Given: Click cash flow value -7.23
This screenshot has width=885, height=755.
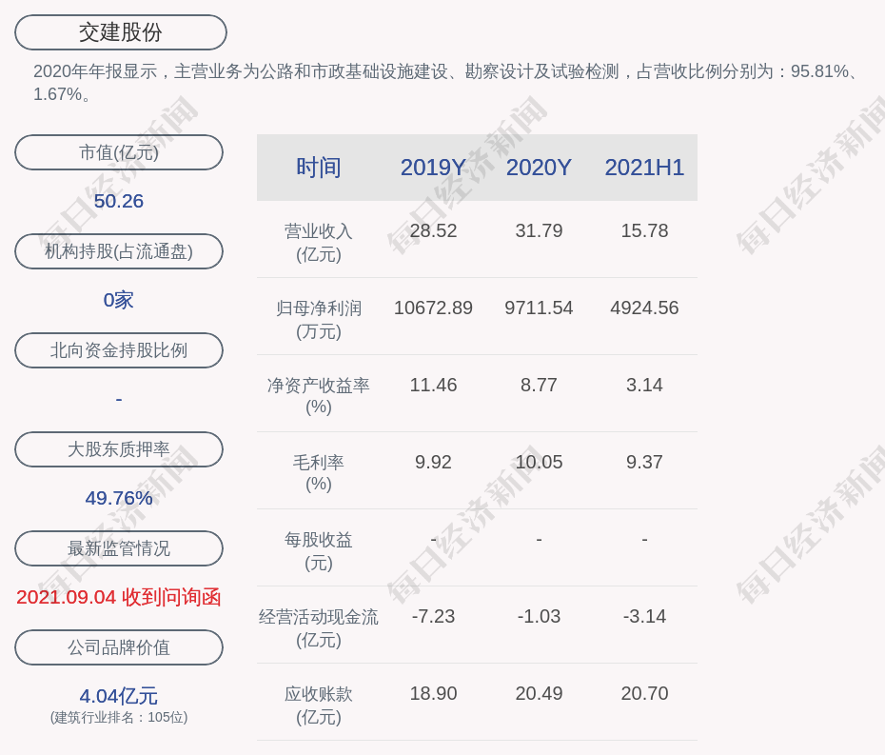Looking at the screenshot, I should 434,616.
